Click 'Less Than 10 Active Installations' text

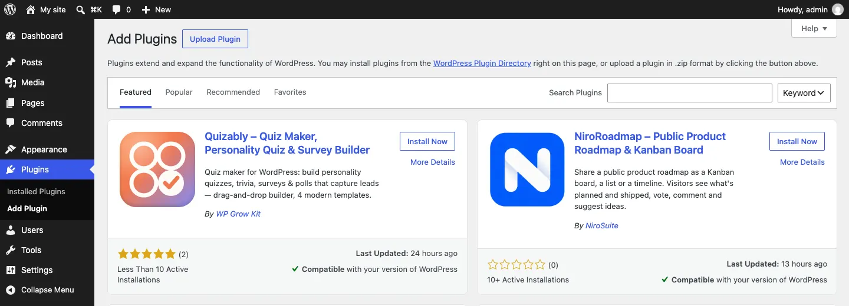click(x=153, y=274)
